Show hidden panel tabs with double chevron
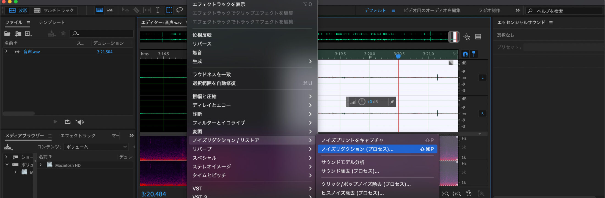This screenshot has height=198, width=605. (131, 135)
